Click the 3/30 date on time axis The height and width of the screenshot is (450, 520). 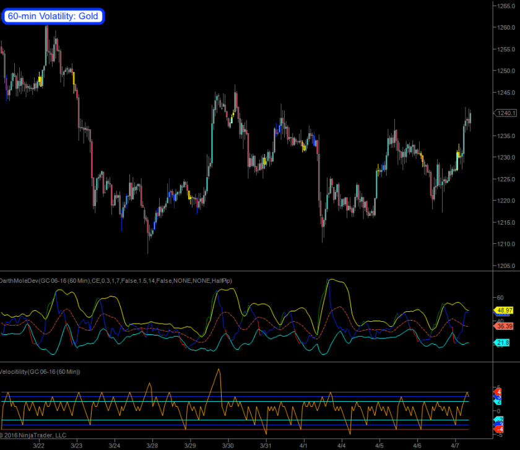click(x=228, y=445)
